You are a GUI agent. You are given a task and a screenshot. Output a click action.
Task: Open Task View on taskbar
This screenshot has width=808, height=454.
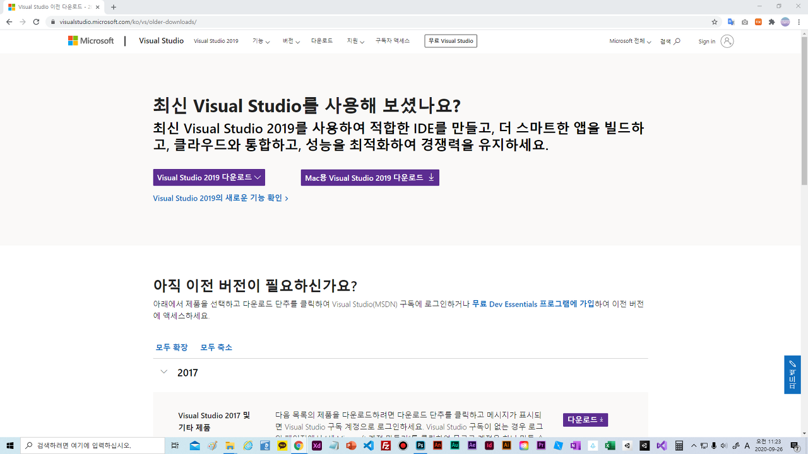175,445
